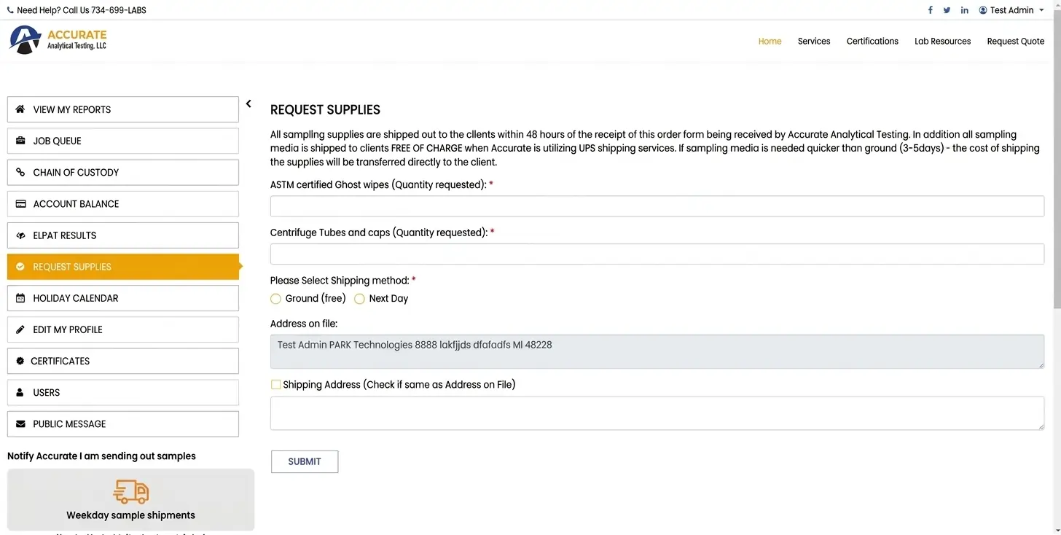
Task: Open the Services navigation menu
Action: click(814, 42)
